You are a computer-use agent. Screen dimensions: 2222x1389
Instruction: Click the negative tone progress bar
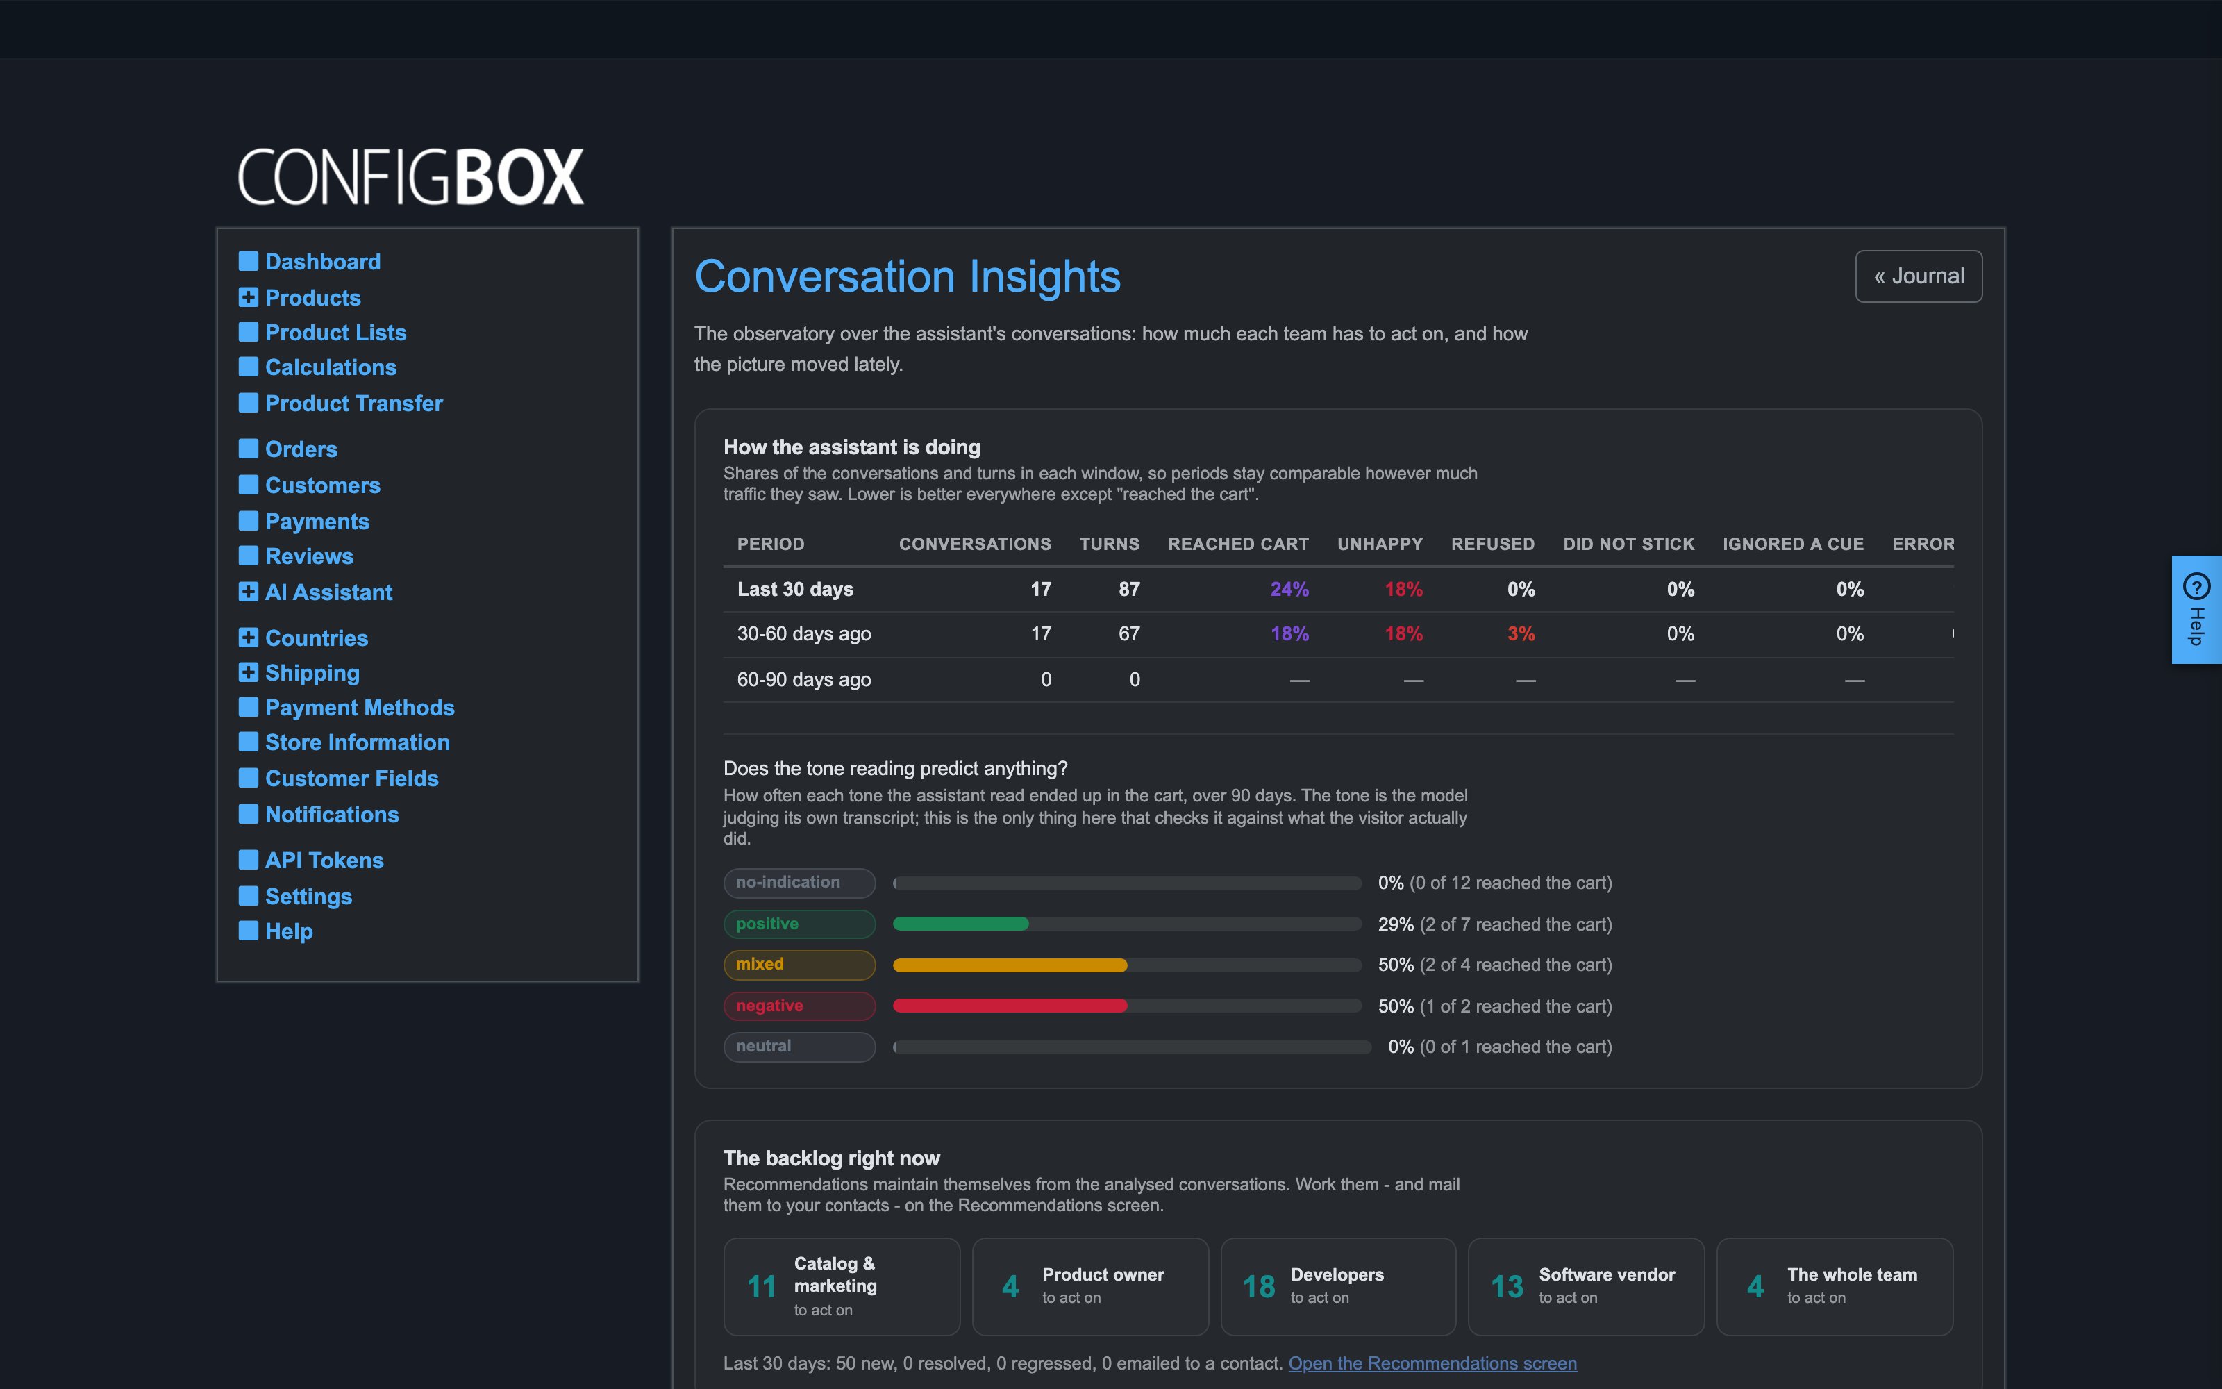1126,1006
